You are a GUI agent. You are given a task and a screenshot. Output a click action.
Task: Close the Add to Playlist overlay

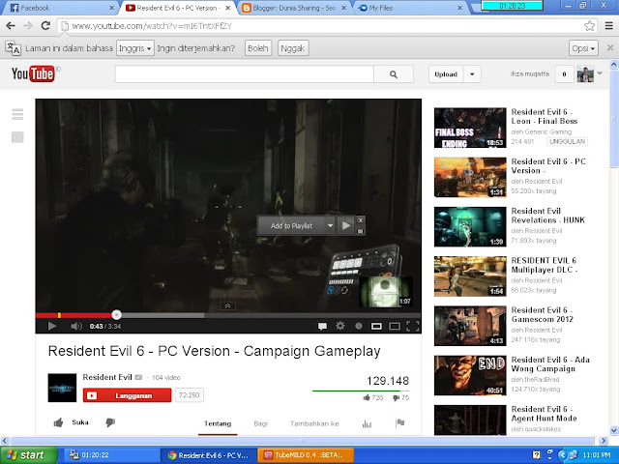[360, 220]
